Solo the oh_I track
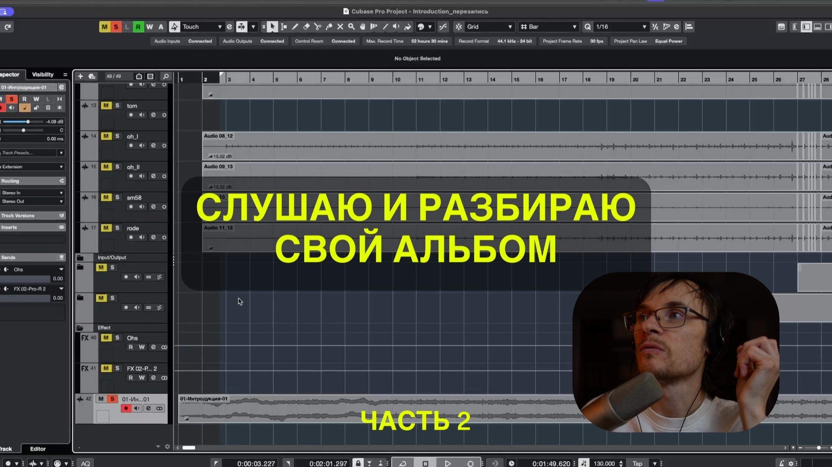This screenshot has height=467, width=832. [117, 136]
